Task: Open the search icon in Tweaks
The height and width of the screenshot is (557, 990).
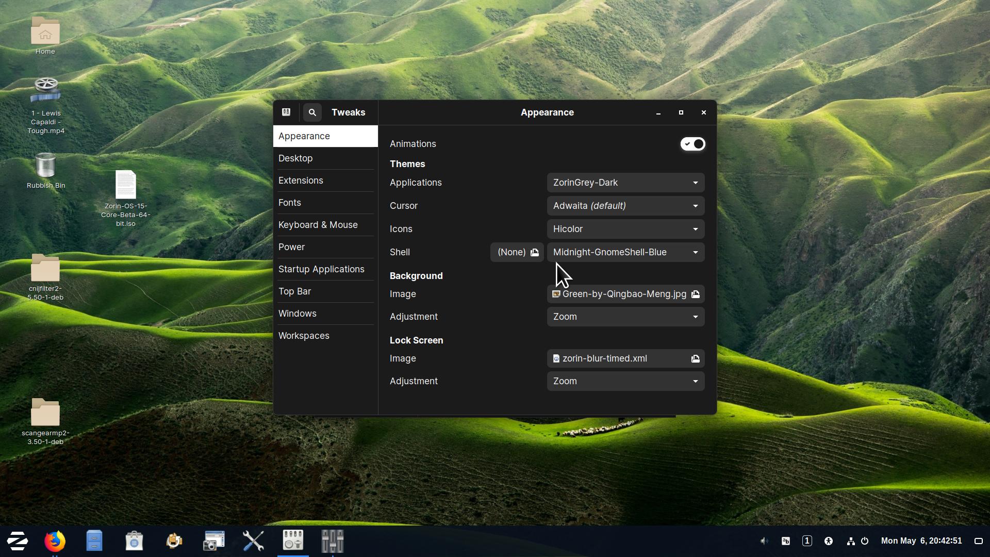Action: coord(312,112)
